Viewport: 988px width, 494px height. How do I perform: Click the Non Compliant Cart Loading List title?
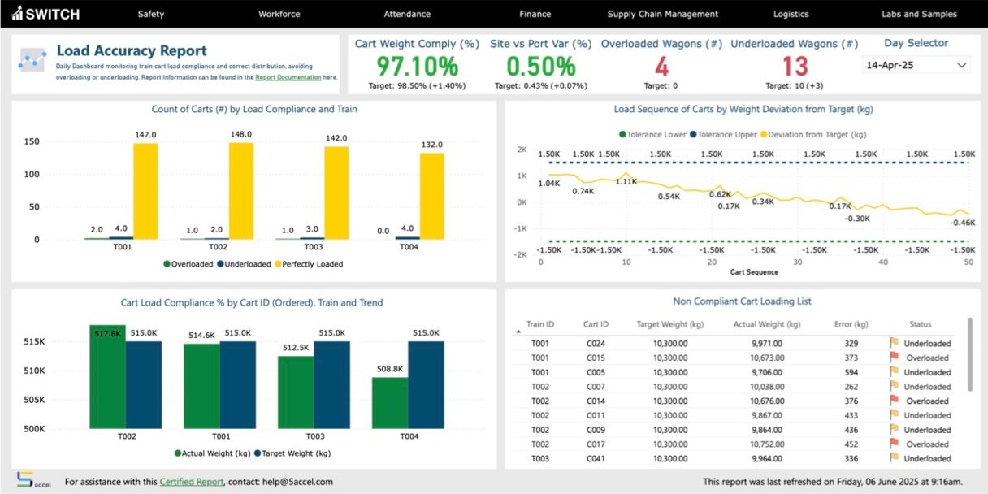[x=743, y=301]
